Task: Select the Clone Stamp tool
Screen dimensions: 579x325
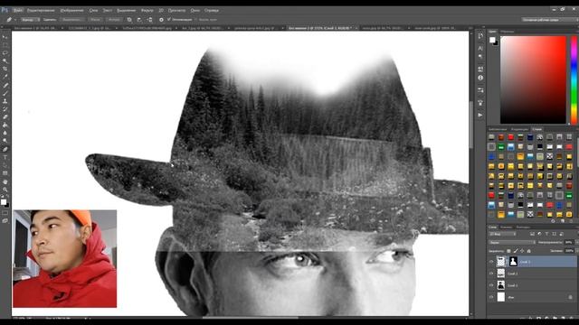Action: [x=5, y=101]
